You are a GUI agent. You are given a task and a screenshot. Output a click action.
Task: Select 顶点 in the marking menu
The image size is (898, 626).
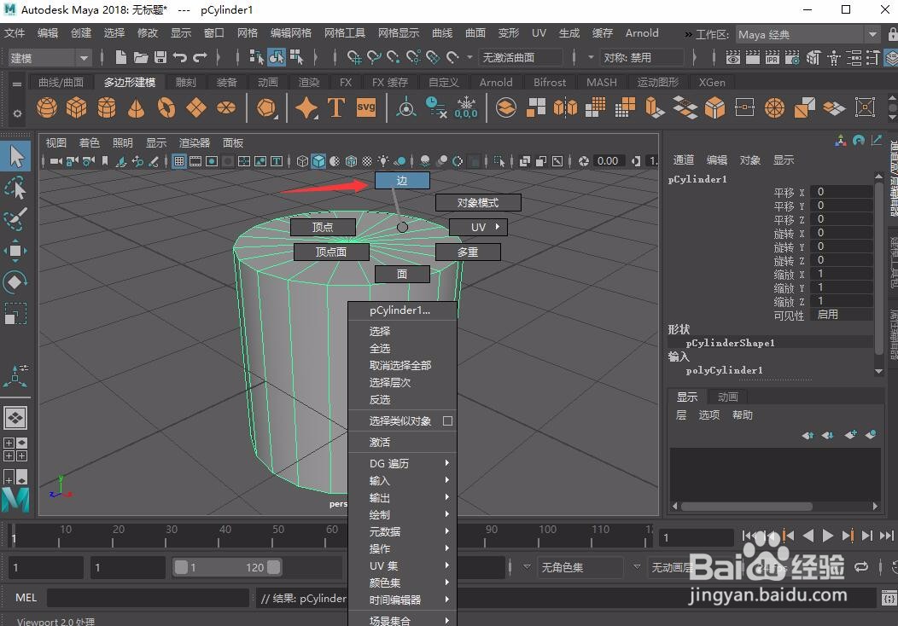[323, 227]
